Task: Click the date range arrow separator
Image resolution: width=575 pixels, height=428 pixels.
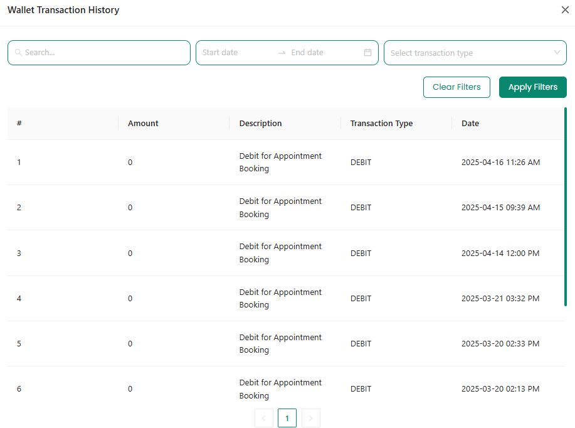Action: (x=282, y=53)
